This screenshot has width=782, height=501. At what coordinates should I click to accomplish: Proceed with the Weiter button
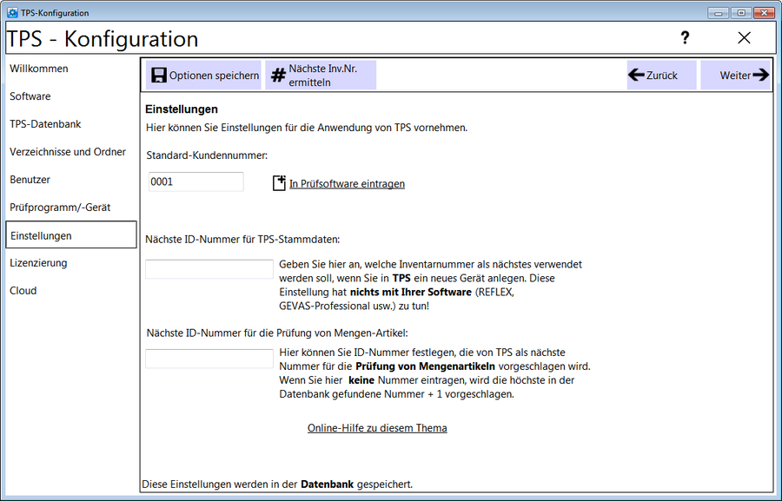[736, 76]
